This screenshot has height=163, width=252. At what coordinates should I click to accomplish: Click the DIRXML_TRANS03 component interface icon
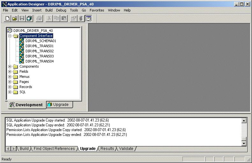22,56
